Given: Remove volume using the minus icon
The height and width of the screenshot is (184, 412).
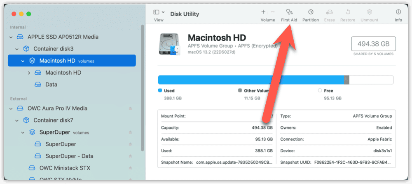Looking at the screenshot, I should (x=272, y=12).
